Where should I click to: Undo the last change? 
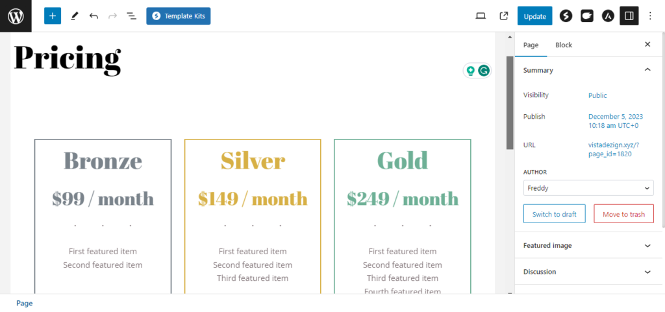94,16
